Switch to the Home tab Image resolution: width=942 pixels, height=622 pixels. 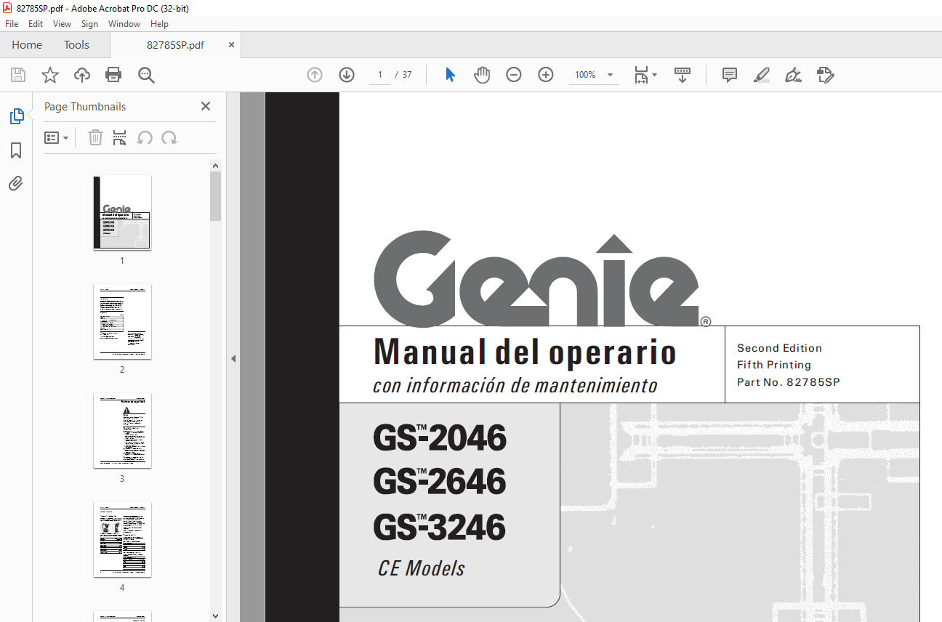pyautogui.click(x=27, y=45)
